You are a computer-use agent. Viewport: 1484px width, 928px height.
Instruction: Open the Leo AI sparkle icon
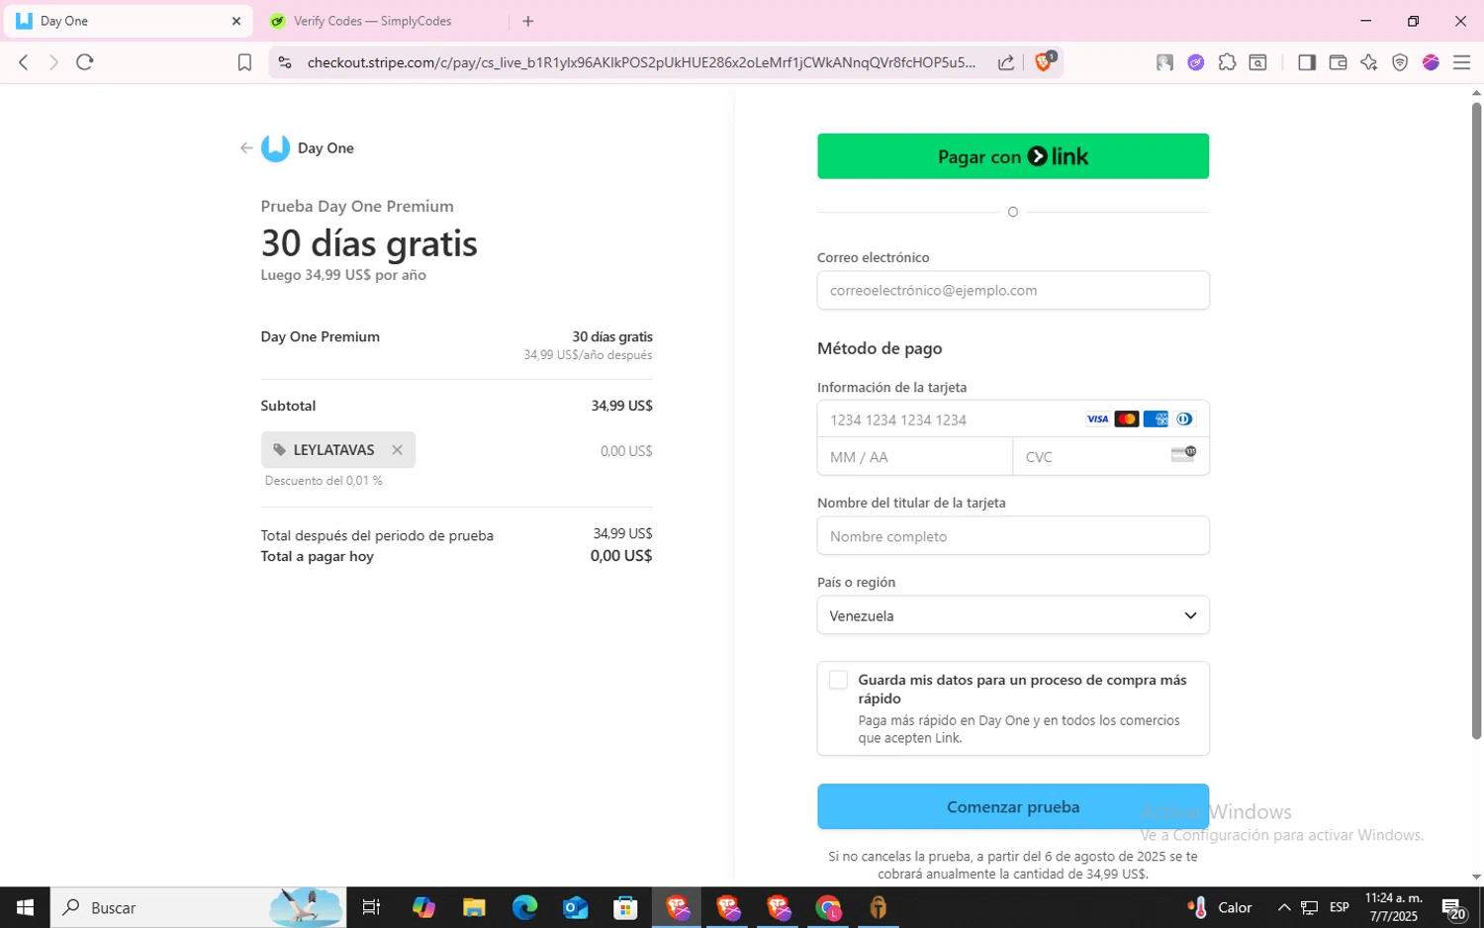click(x=1369, y=62)
